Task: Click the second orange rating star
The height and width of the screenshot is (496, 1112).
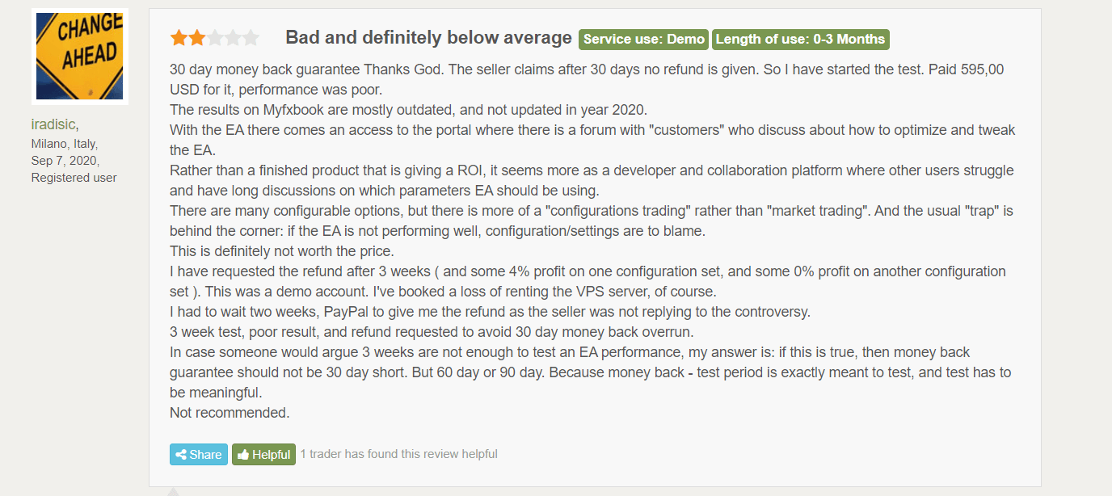Action: [196, 37]
